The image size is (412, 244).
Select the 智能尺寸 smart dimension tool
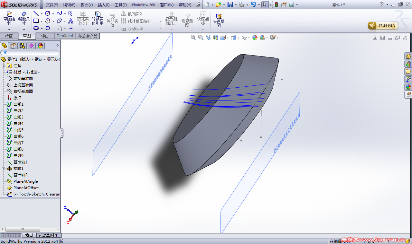pos(24,19)
